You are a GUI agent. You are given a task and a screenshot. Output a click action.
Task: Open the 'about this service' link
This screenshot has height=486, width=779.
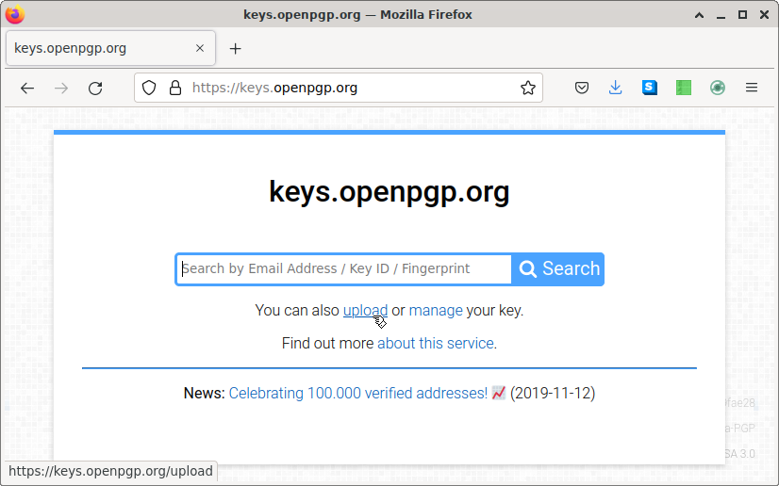pyautogui.click(x=435, y=343)
